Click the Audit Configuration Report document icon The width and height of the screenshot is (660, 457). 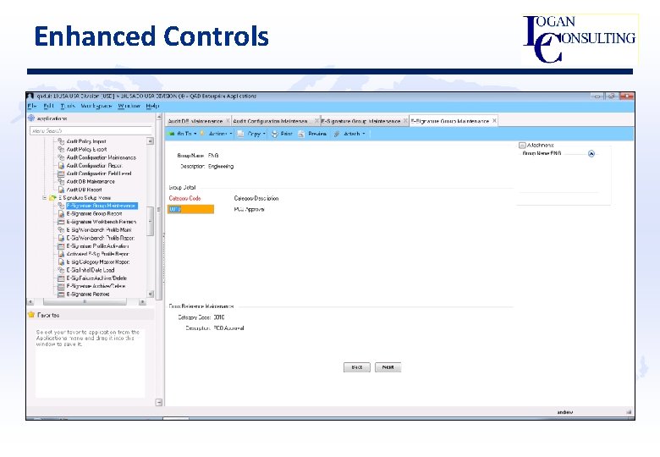pos(61,165)
